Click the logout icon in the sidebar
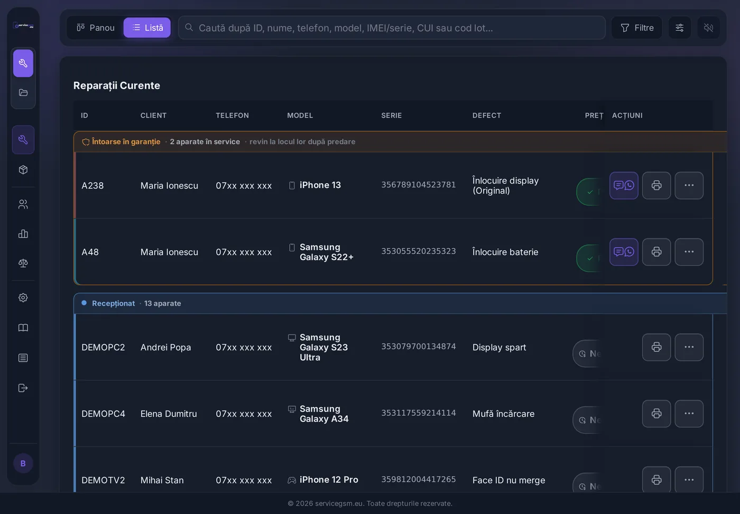This screenshot has width=740, height=514. pyautogui.click(x=23, y=388)
